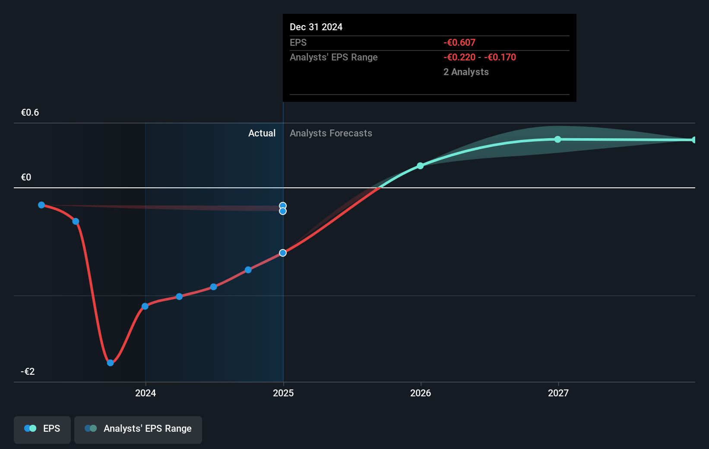709x449 pixels.
Task: Click the 'Analysts' EPS Range' tooltip label
Action: [x=334, y=57]
